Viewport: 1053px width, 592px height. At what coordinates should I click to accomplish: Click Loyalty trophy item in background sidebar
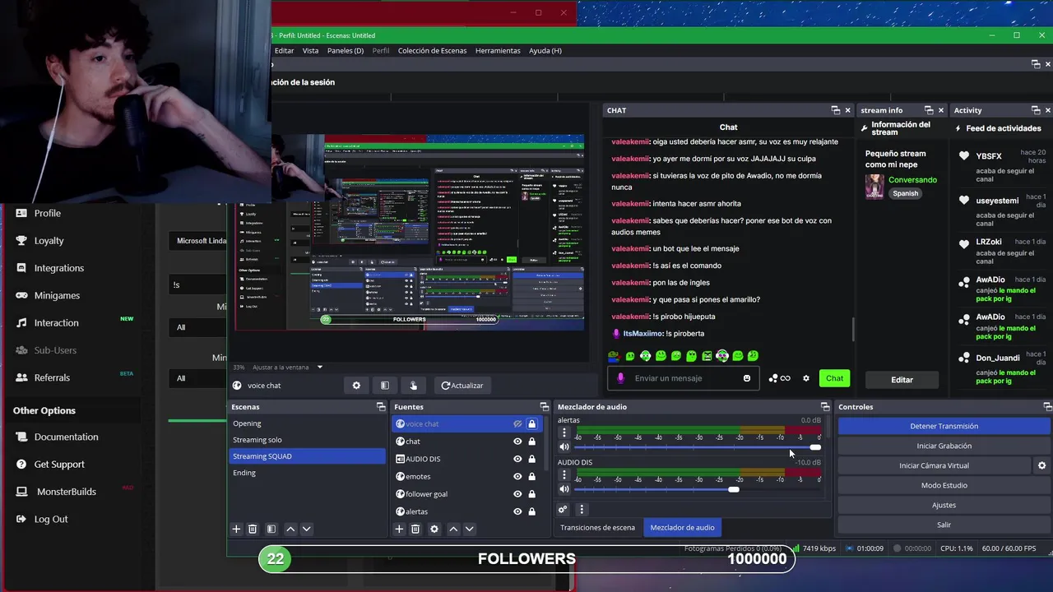tap(49, 240)
